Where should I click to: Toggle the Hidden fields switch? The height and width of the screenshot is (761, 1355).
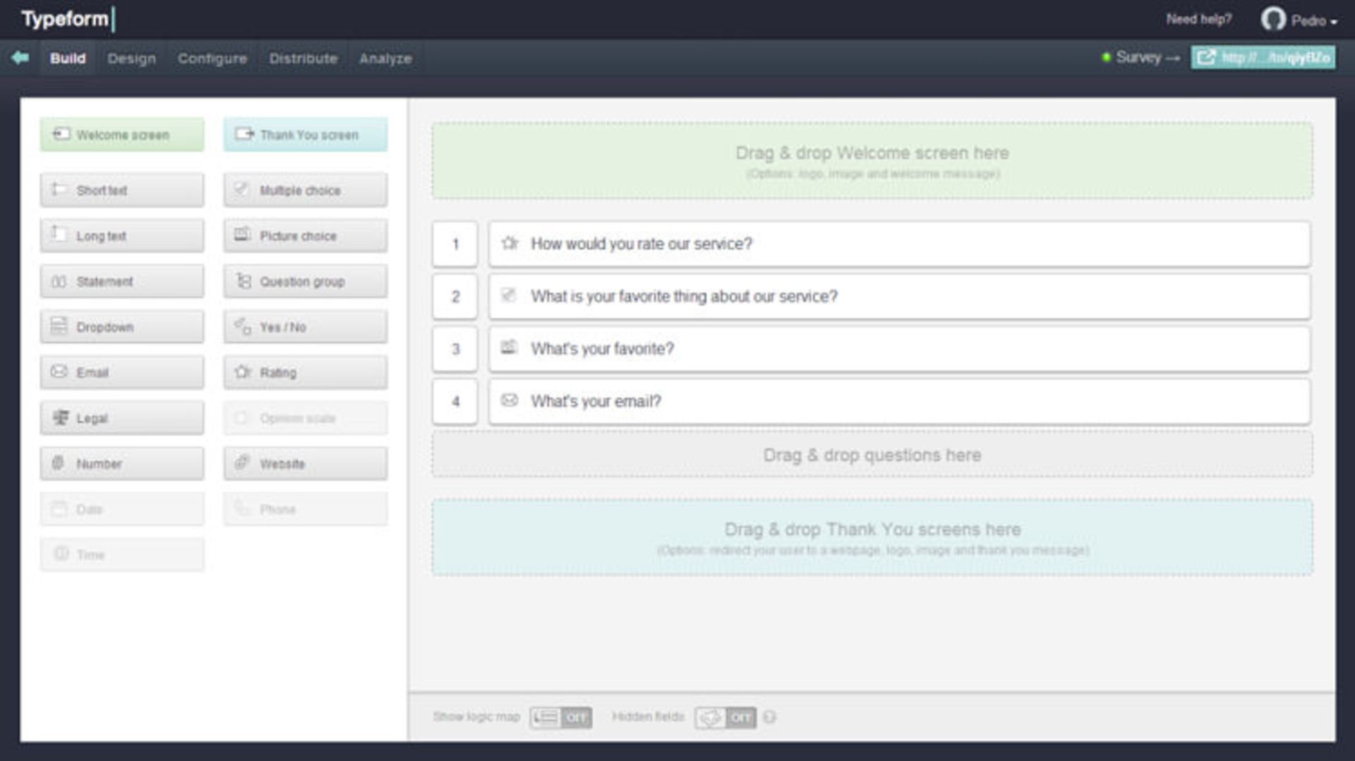(725, 717)
